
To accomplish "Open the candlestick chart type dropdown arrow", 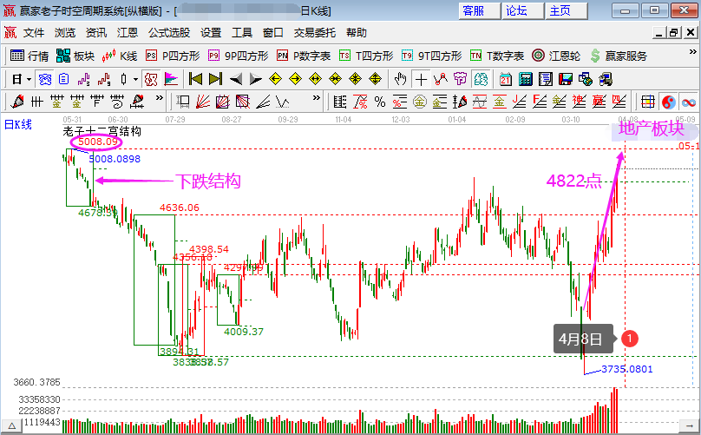I will point(135,80).
